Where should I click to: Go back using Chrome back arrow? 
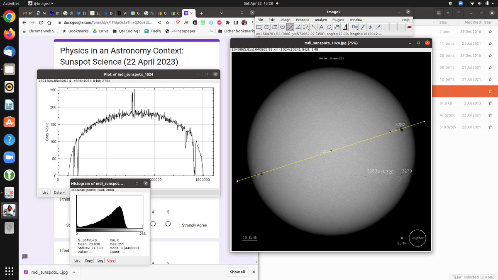click(x=24, y=22)
